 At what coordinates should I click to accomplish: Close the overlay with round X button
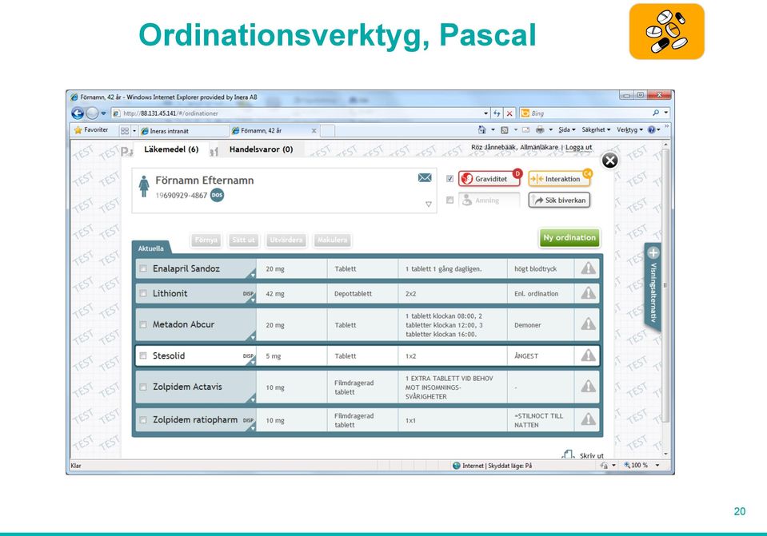(609, 161)
